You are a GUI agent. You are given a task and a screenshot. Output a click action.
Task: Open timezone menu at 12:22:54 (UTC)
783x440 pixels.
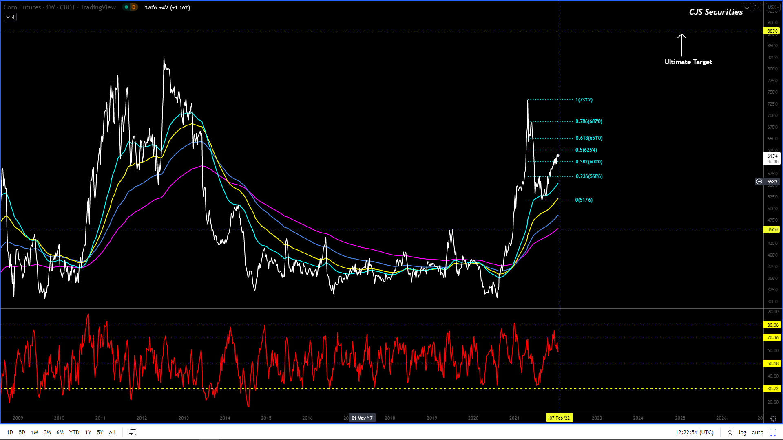694,432
